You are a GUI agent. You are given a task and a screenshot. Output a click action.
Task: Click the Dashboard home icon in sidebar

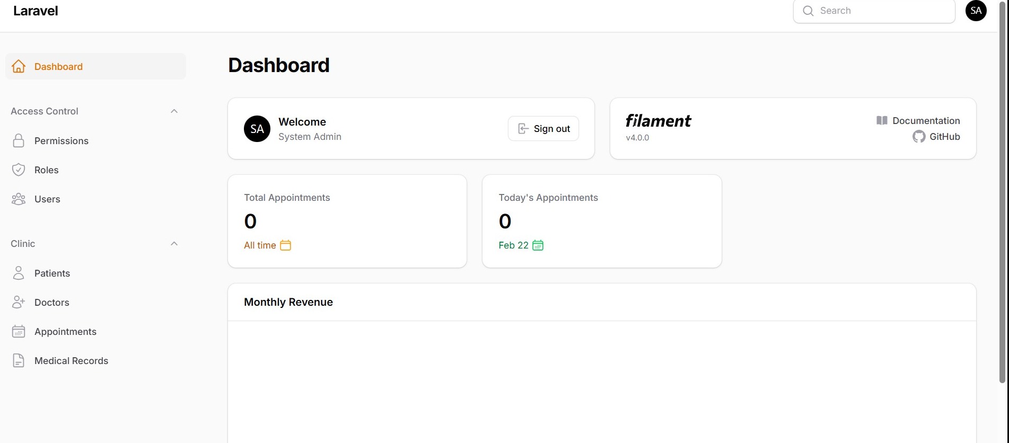[x=19, y=66]
